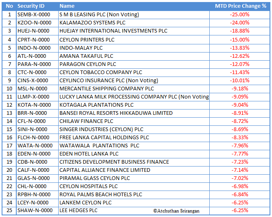The image size is (272, 217).
Task: Select the MSL-N-0000 cell
Action: 32,89
